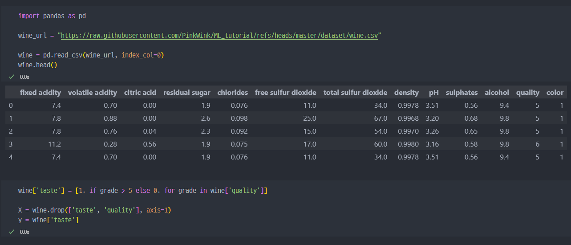Viewport: 571px width, 245px height.
Task: Select the 'fixed acidity' column header
Action: coord(40,93)
